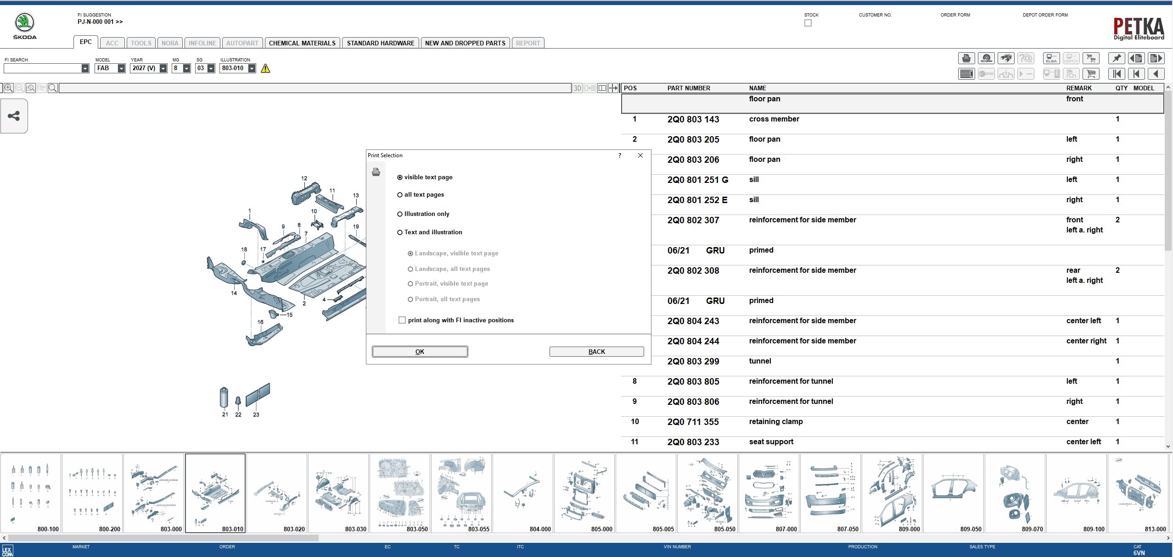This screenshot has width=1173, height=557.
Task: Click the share icon beside the illustration
Action: pos(14,116)
